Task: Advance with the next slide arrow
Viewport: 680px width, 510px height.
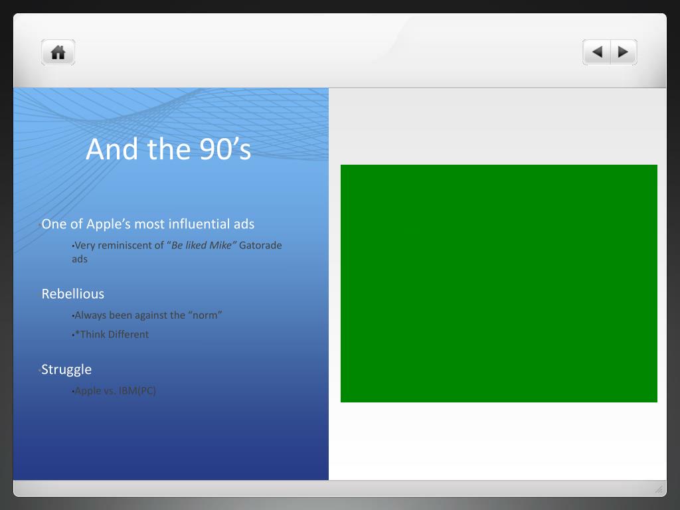Action: [x=624, y=52]
